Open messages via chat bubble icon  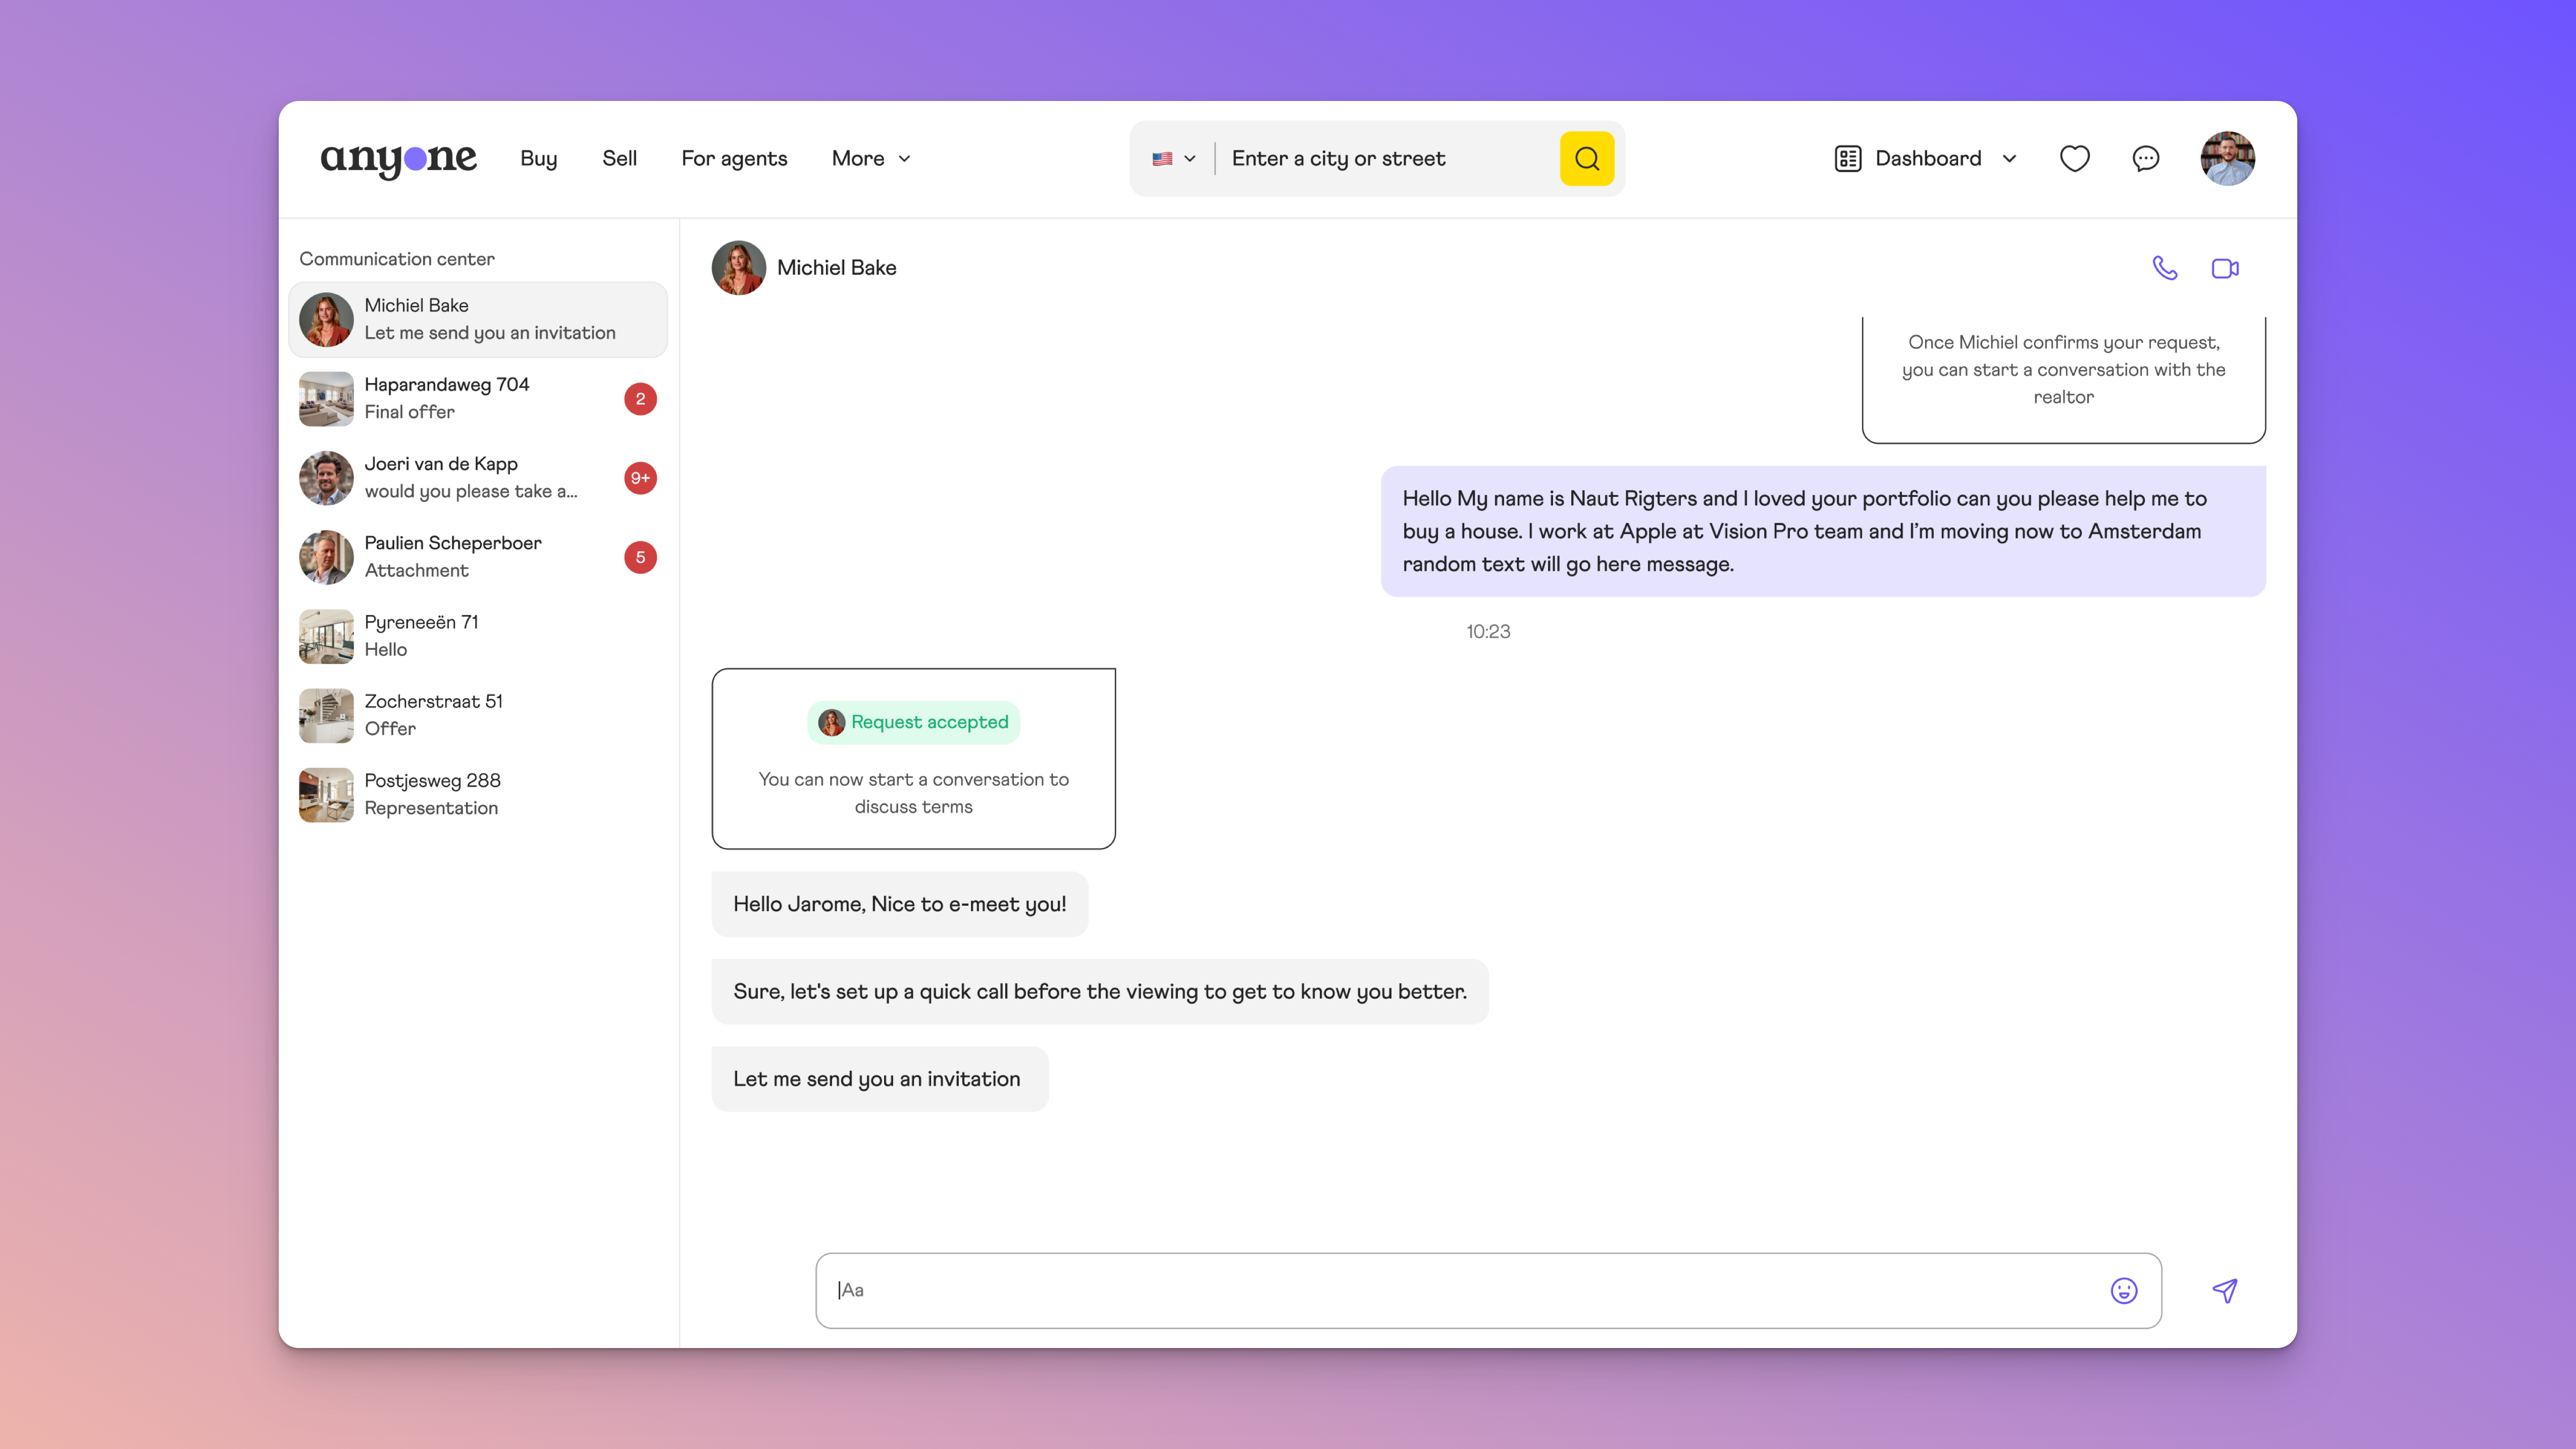pos(2145,158)
